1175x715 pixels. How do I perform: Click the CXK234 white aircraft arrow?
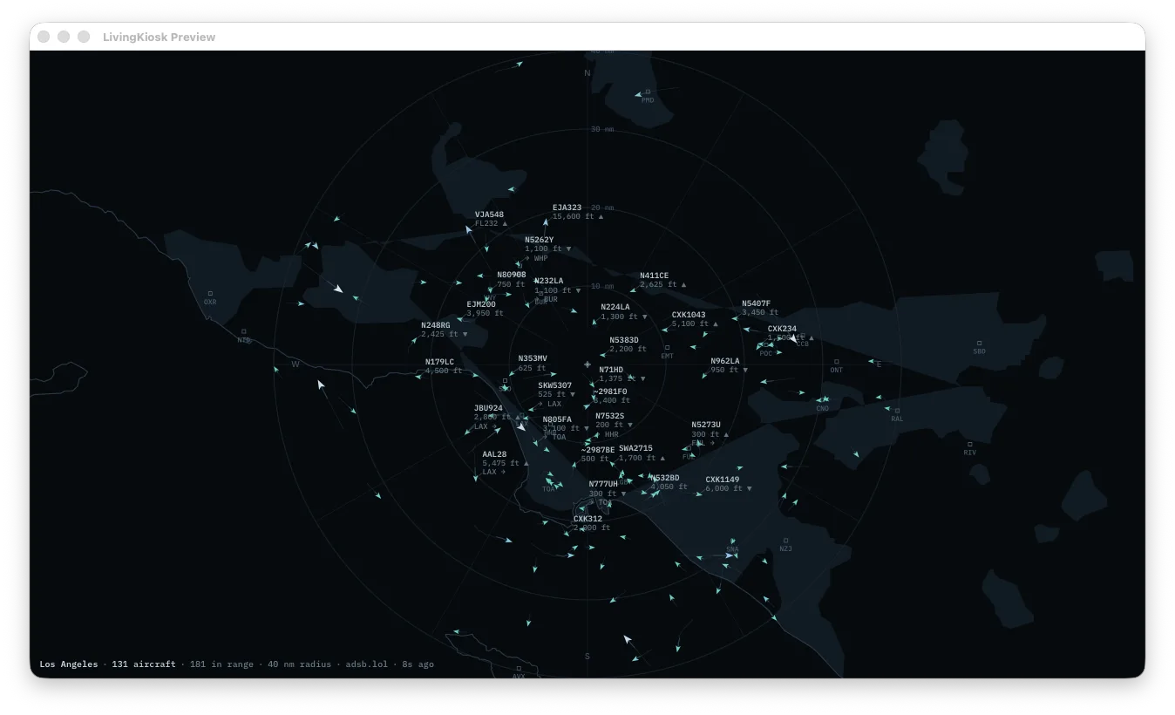[x=792, y=337]
